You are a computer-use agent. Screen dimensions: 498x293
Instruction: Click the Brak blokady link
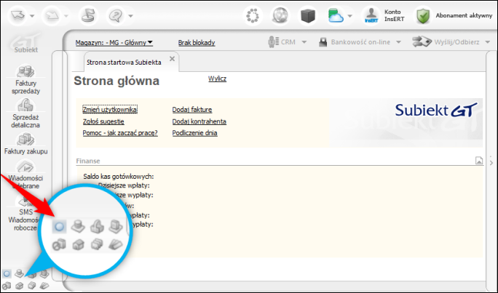(x=197, y=42)
